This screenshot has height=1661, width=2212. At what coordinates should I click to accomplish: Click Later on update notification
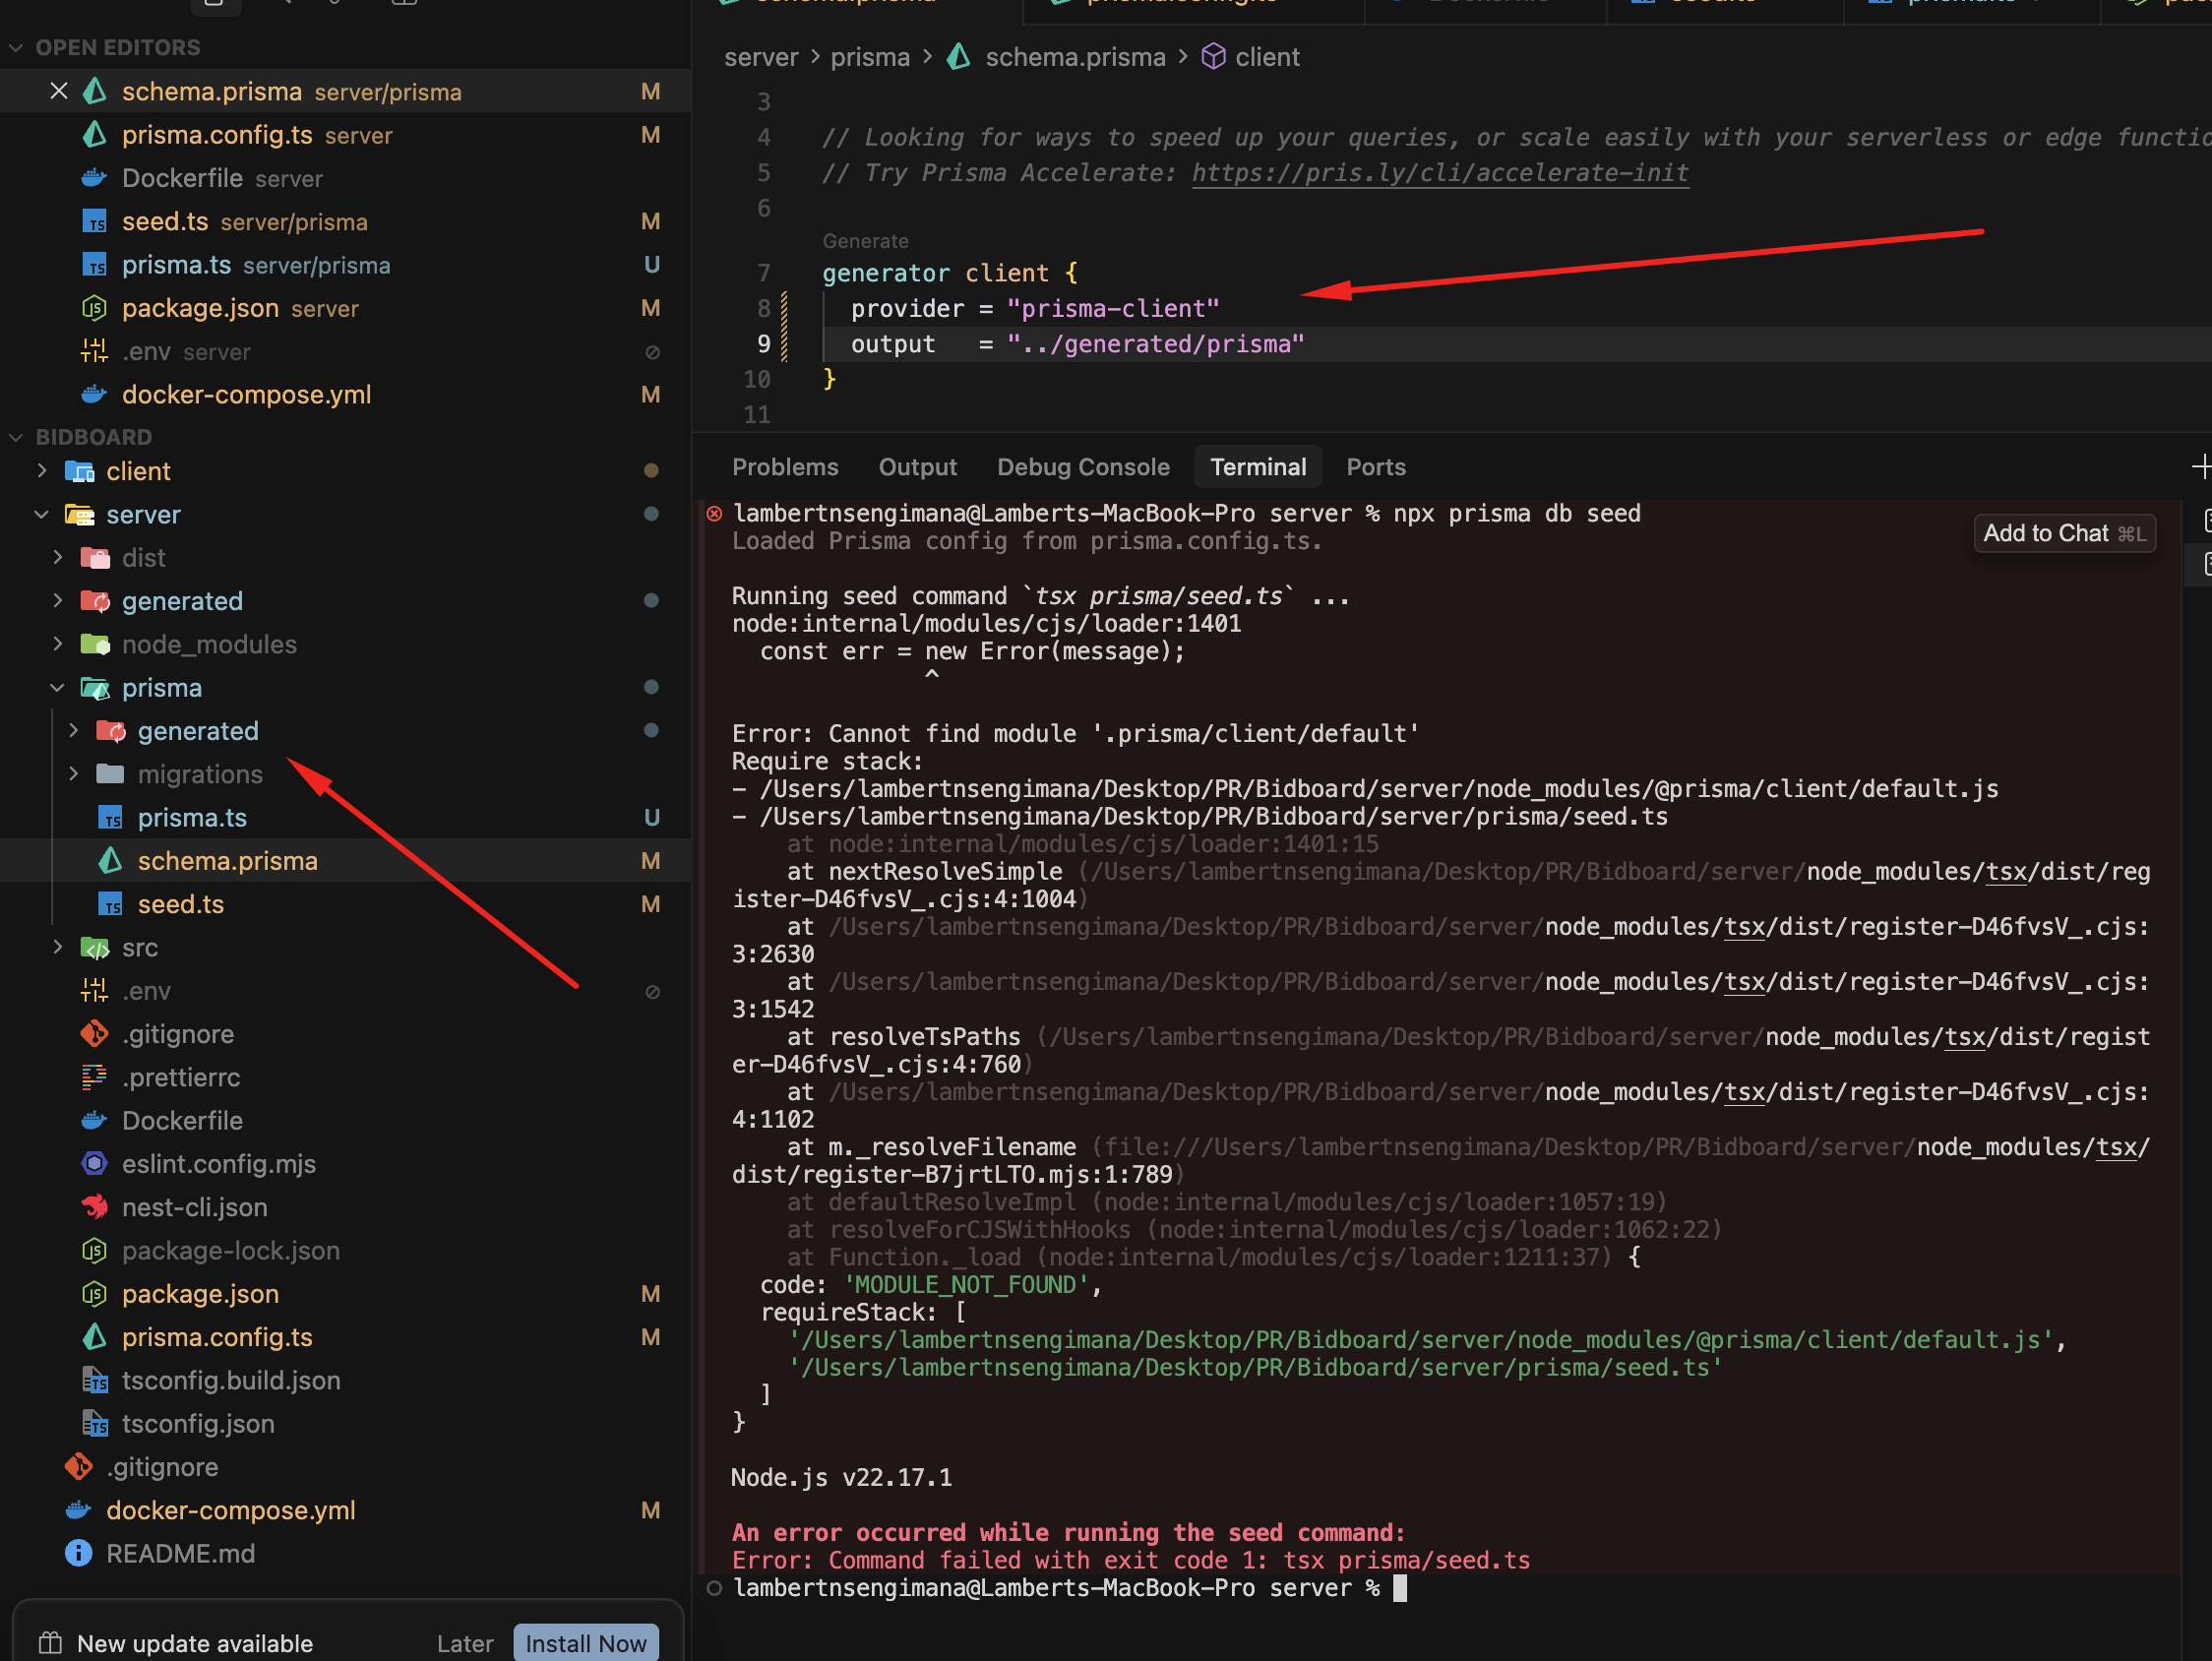[x=465, y=1643]
